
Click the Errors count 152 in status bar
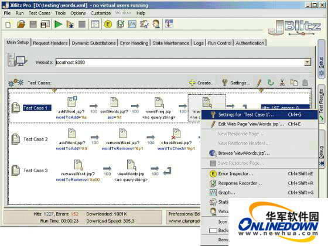75,214
